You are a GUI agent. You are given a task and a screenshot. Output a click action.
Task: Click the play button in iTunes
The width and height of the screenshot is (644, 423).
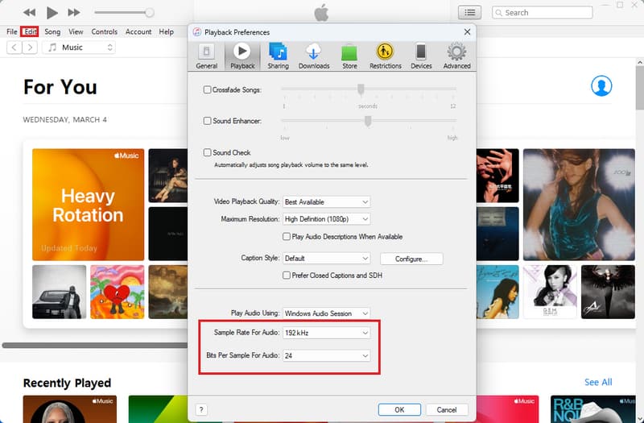tap(52, 13)
